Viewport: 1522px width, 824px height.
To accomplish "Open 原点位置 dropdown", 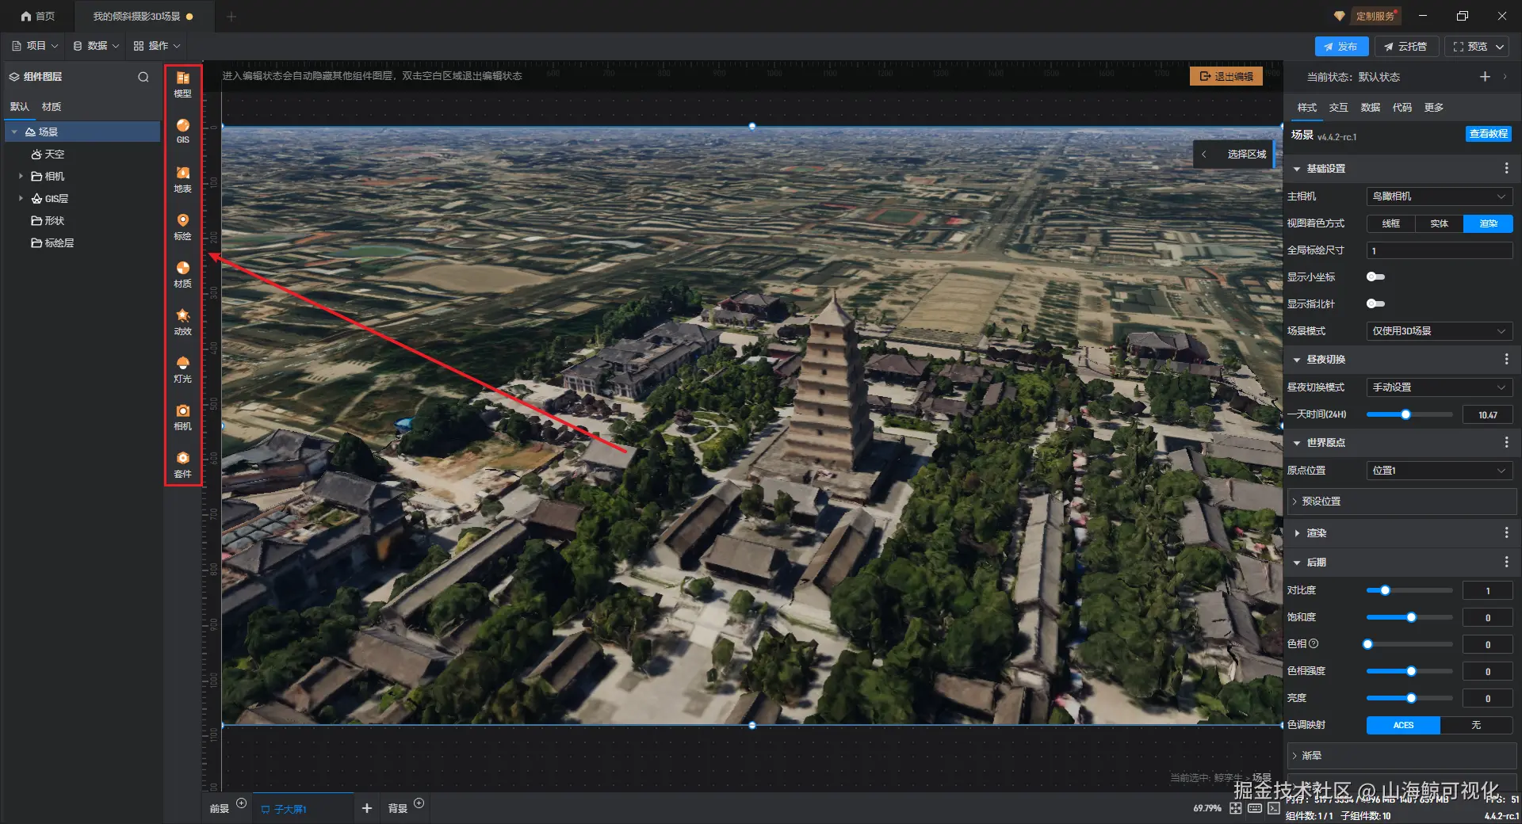I will (1440, 471).
